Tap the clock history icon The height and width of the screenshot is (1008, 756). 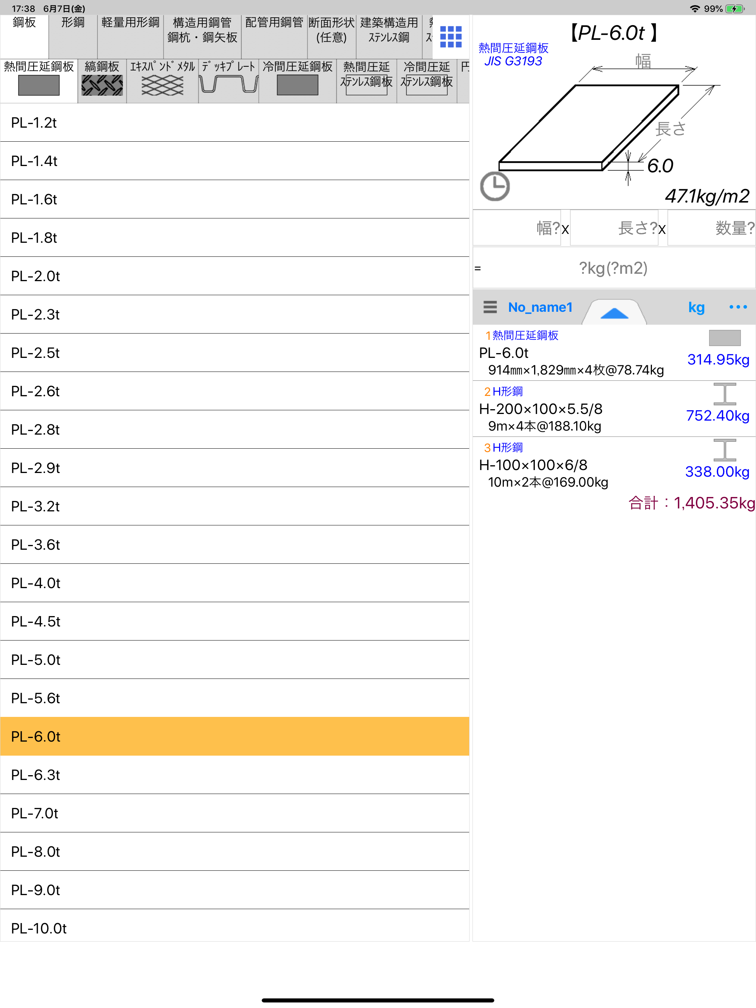(x=495, y=186)
